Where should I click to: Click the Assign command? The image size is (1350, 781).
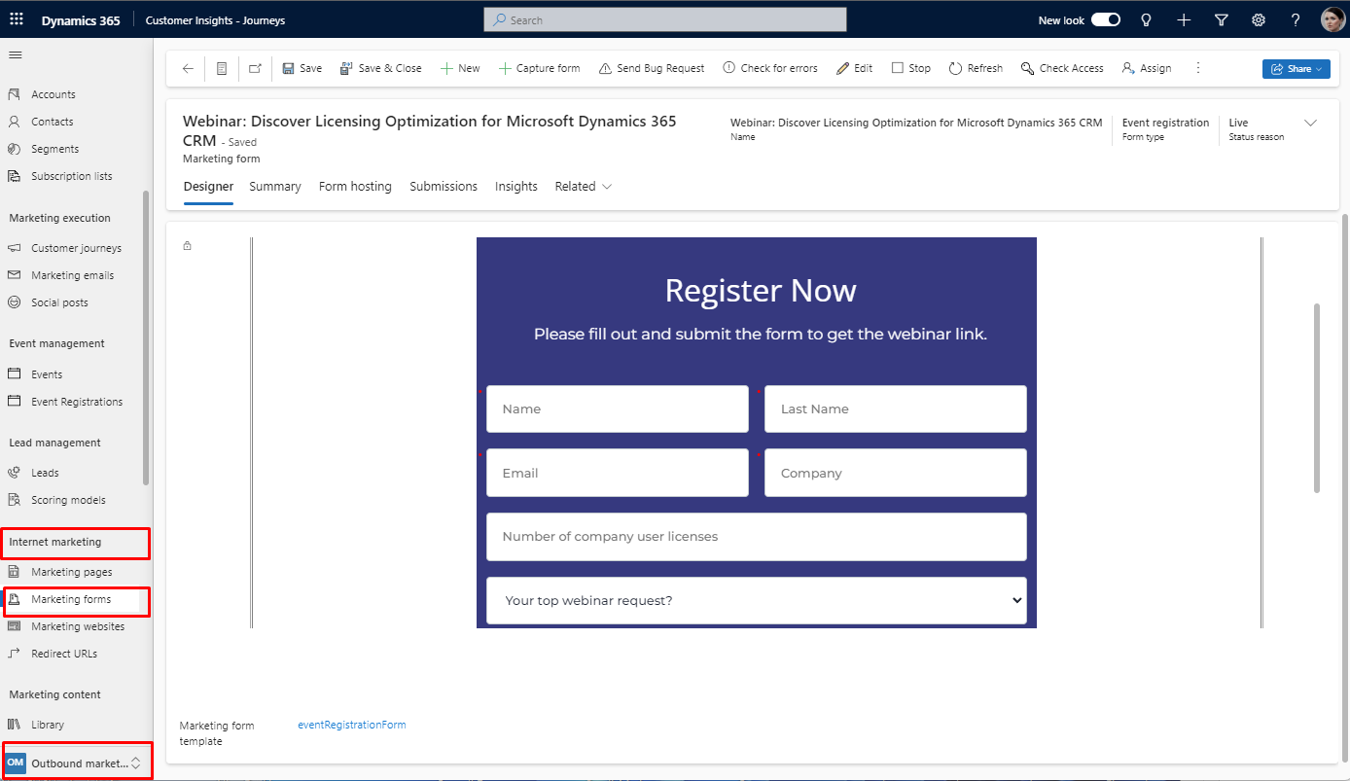[1147, 68]
